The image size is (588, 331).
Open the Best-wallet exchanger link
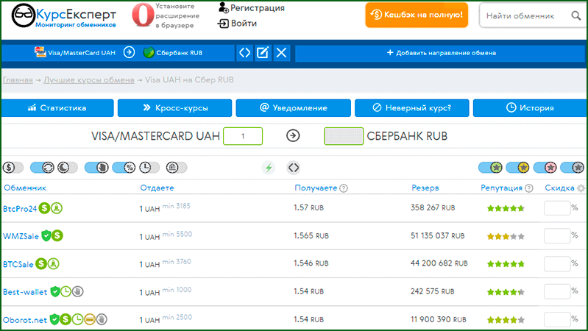click(x=25, y=291)
